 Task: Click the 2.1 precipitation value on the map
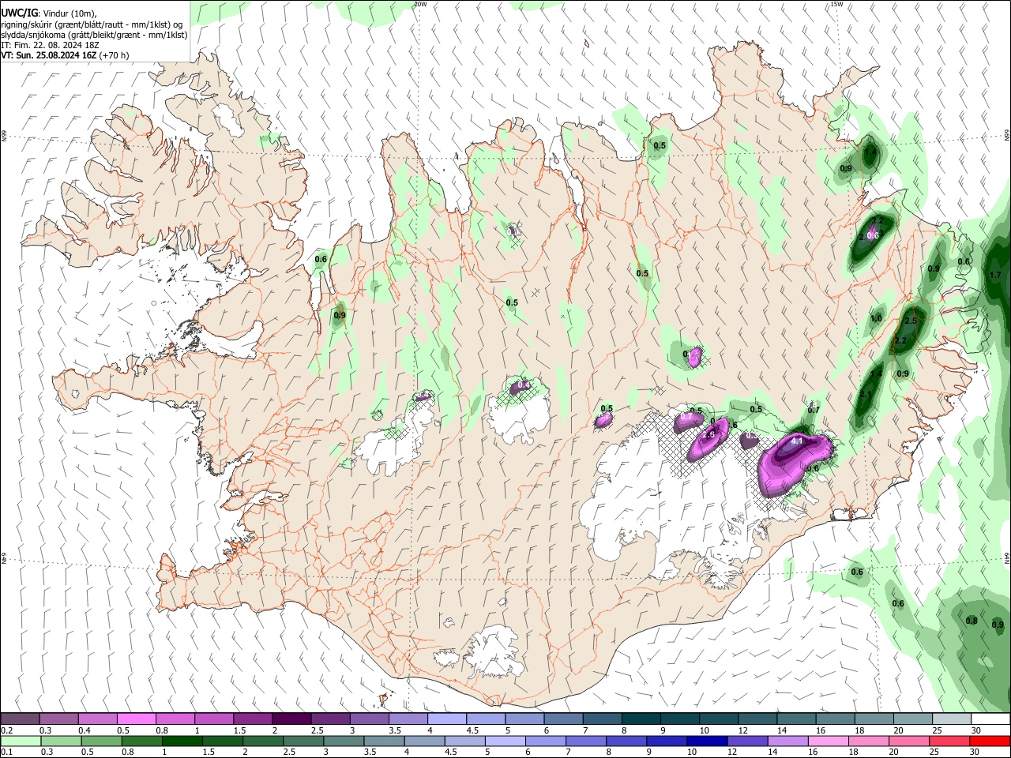coord(865,394)
